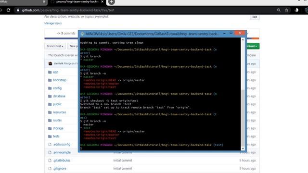Screen dimensions: 308x173
Task: Click damivik's avatar thumbnail
Action: click(50, 63)
